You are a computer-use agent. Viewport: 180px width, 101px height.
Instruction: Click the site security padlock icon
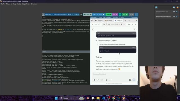click(106, 24)
